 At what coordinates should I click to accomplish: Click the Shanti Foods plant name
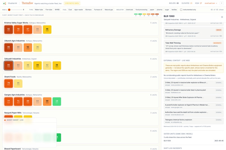coord(10,77)
